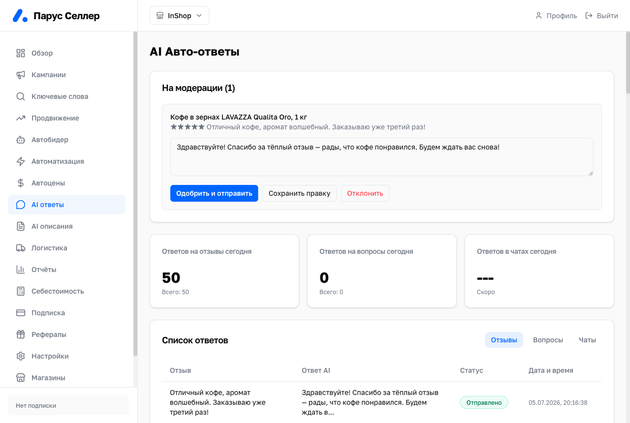Click the Ответ AI column header
The image size is (630, 423).
point(315,370)
